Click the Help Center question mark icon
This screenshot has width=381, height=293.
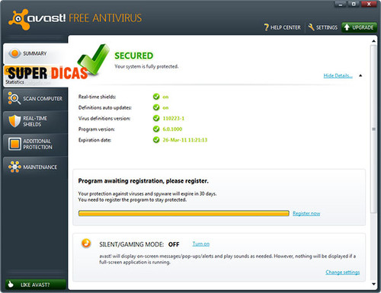click(266, 27)
